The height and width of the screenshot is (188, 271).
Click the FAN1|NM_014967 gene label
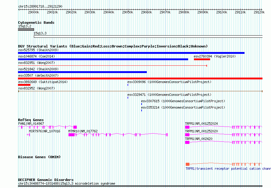(31, 124)
